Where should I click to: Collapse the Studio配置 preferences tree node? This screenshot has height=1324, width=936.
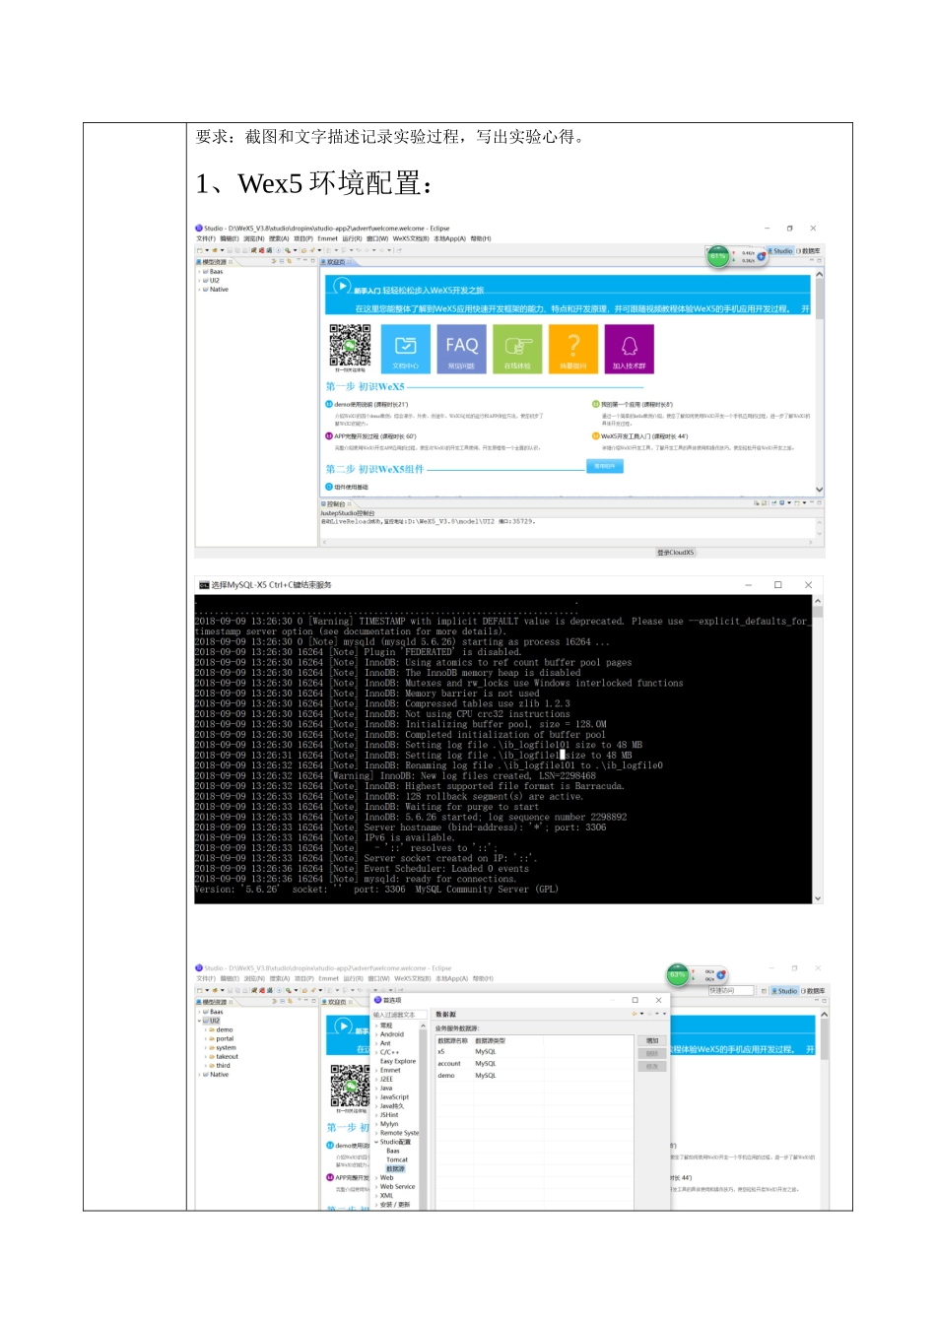coord(376,1142)
